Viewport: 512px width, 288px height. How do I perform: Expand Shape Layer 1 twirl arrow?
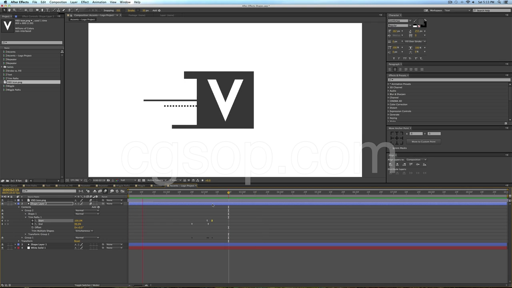15,244
